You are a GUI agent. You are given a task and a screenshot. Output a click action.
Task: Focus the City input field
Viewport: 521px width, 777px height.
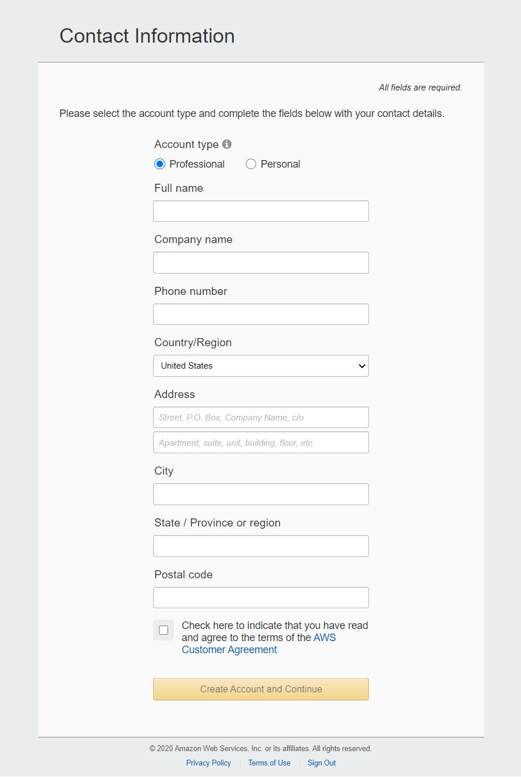[x=261, y=494]
